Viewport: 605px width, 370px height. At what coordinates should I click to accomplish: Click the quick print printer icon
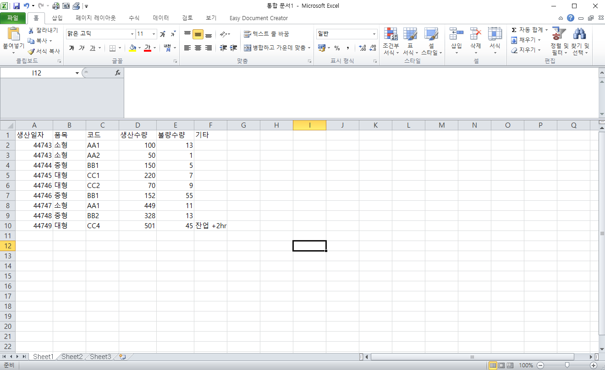pyautogui.click(x=56, y=6)
